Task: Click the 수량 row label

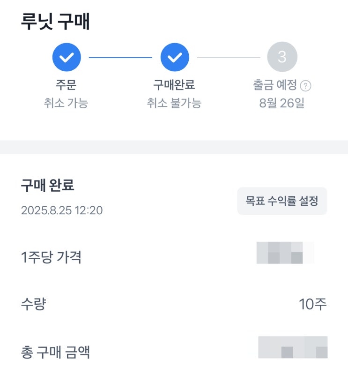Action: [34, 305]
